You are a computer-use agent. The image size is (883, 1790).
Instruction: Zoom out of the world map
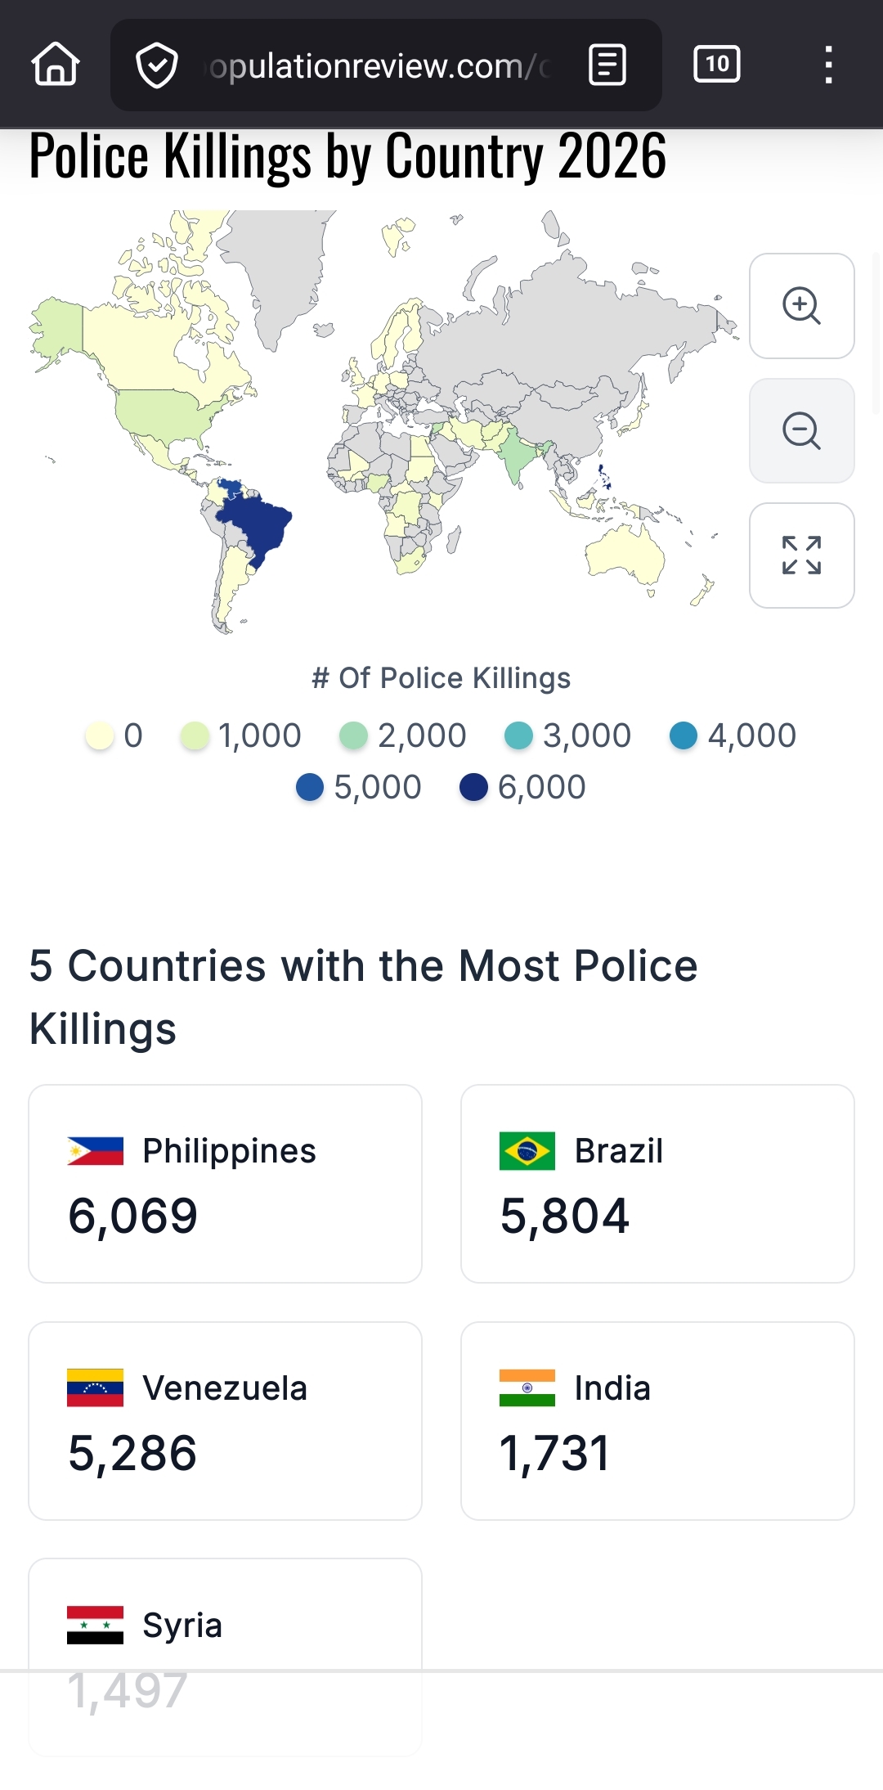point(801,431)
